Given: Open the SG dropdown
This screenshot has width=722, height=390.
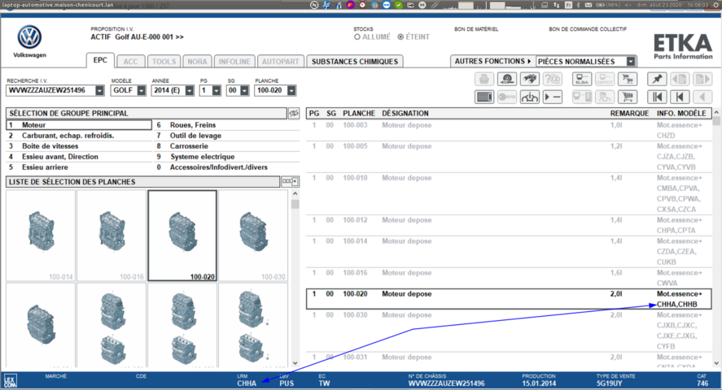Looking at the screenshot, I should point(244,90).
